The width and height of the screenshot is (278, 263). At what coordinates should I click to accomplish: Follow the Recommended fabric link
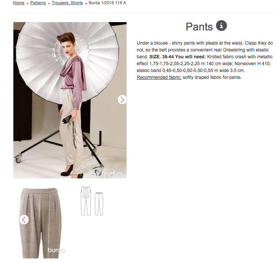(159, 77)
